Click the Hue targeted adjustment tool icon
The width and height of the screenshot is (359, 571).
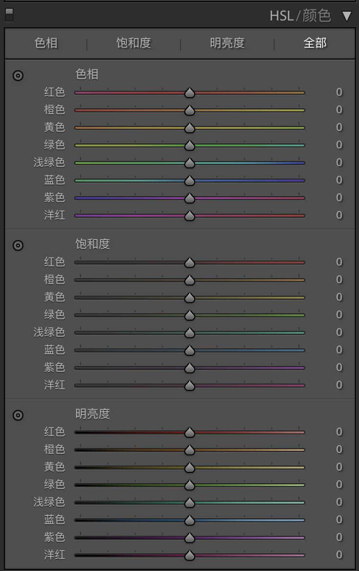(x=18, y=76)
